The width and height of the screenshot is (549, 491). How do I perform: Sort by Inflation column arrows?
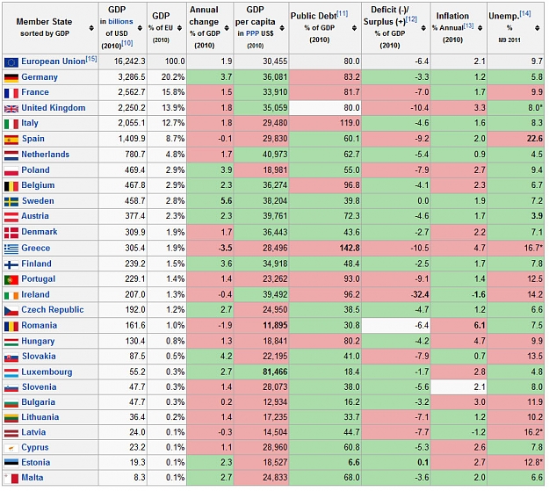coord(480,28)
